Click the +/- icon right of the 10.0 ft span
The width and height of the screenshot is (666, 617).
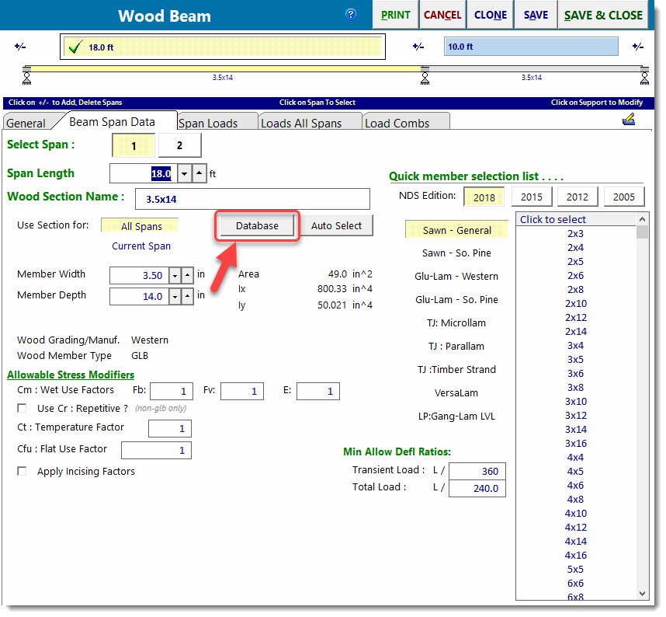pos(637,47)
